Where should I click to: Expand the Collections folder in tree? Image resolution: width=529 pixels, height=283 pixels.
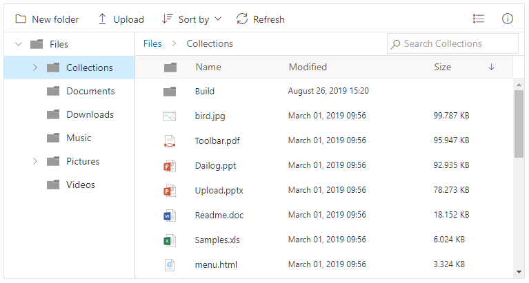(x=35, y=67)
